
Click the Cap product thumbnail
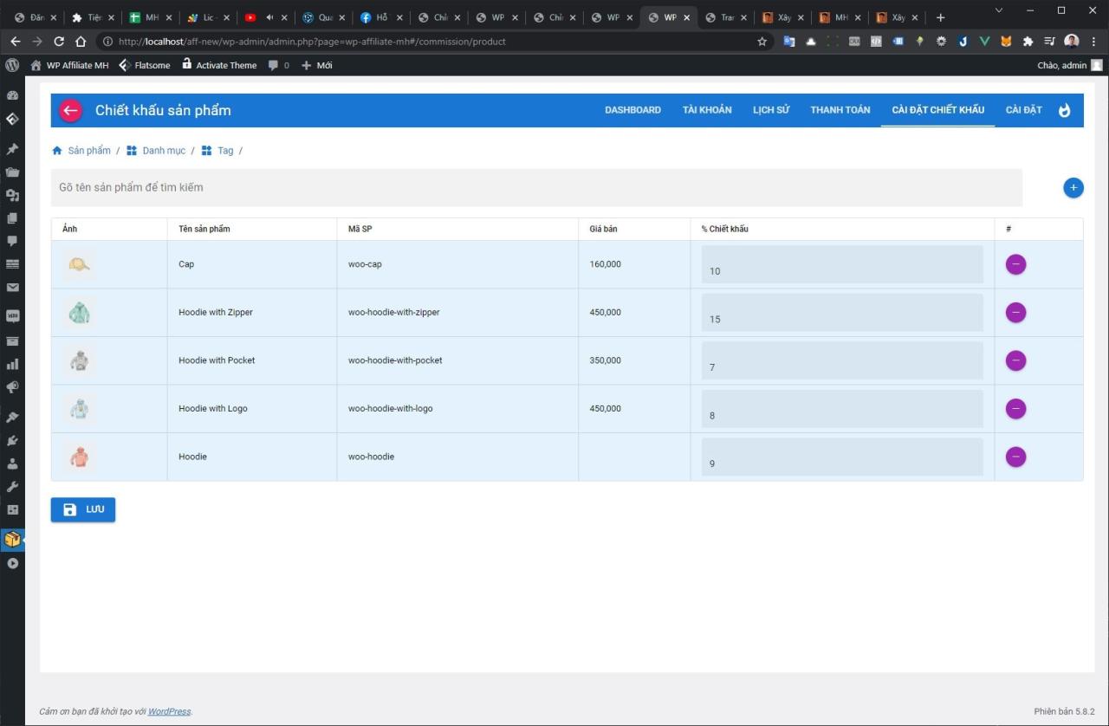coord(79,264)
